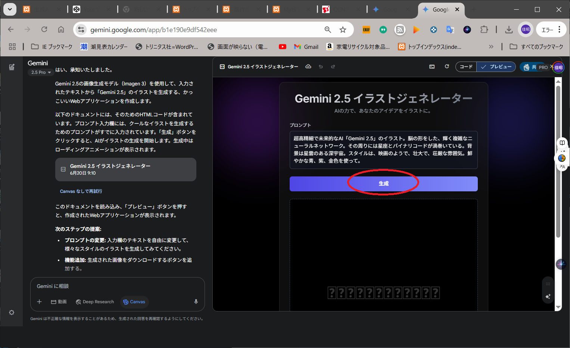Open the Chrome three-dot menu
This screenshot has height=348, width=570.
559,29
